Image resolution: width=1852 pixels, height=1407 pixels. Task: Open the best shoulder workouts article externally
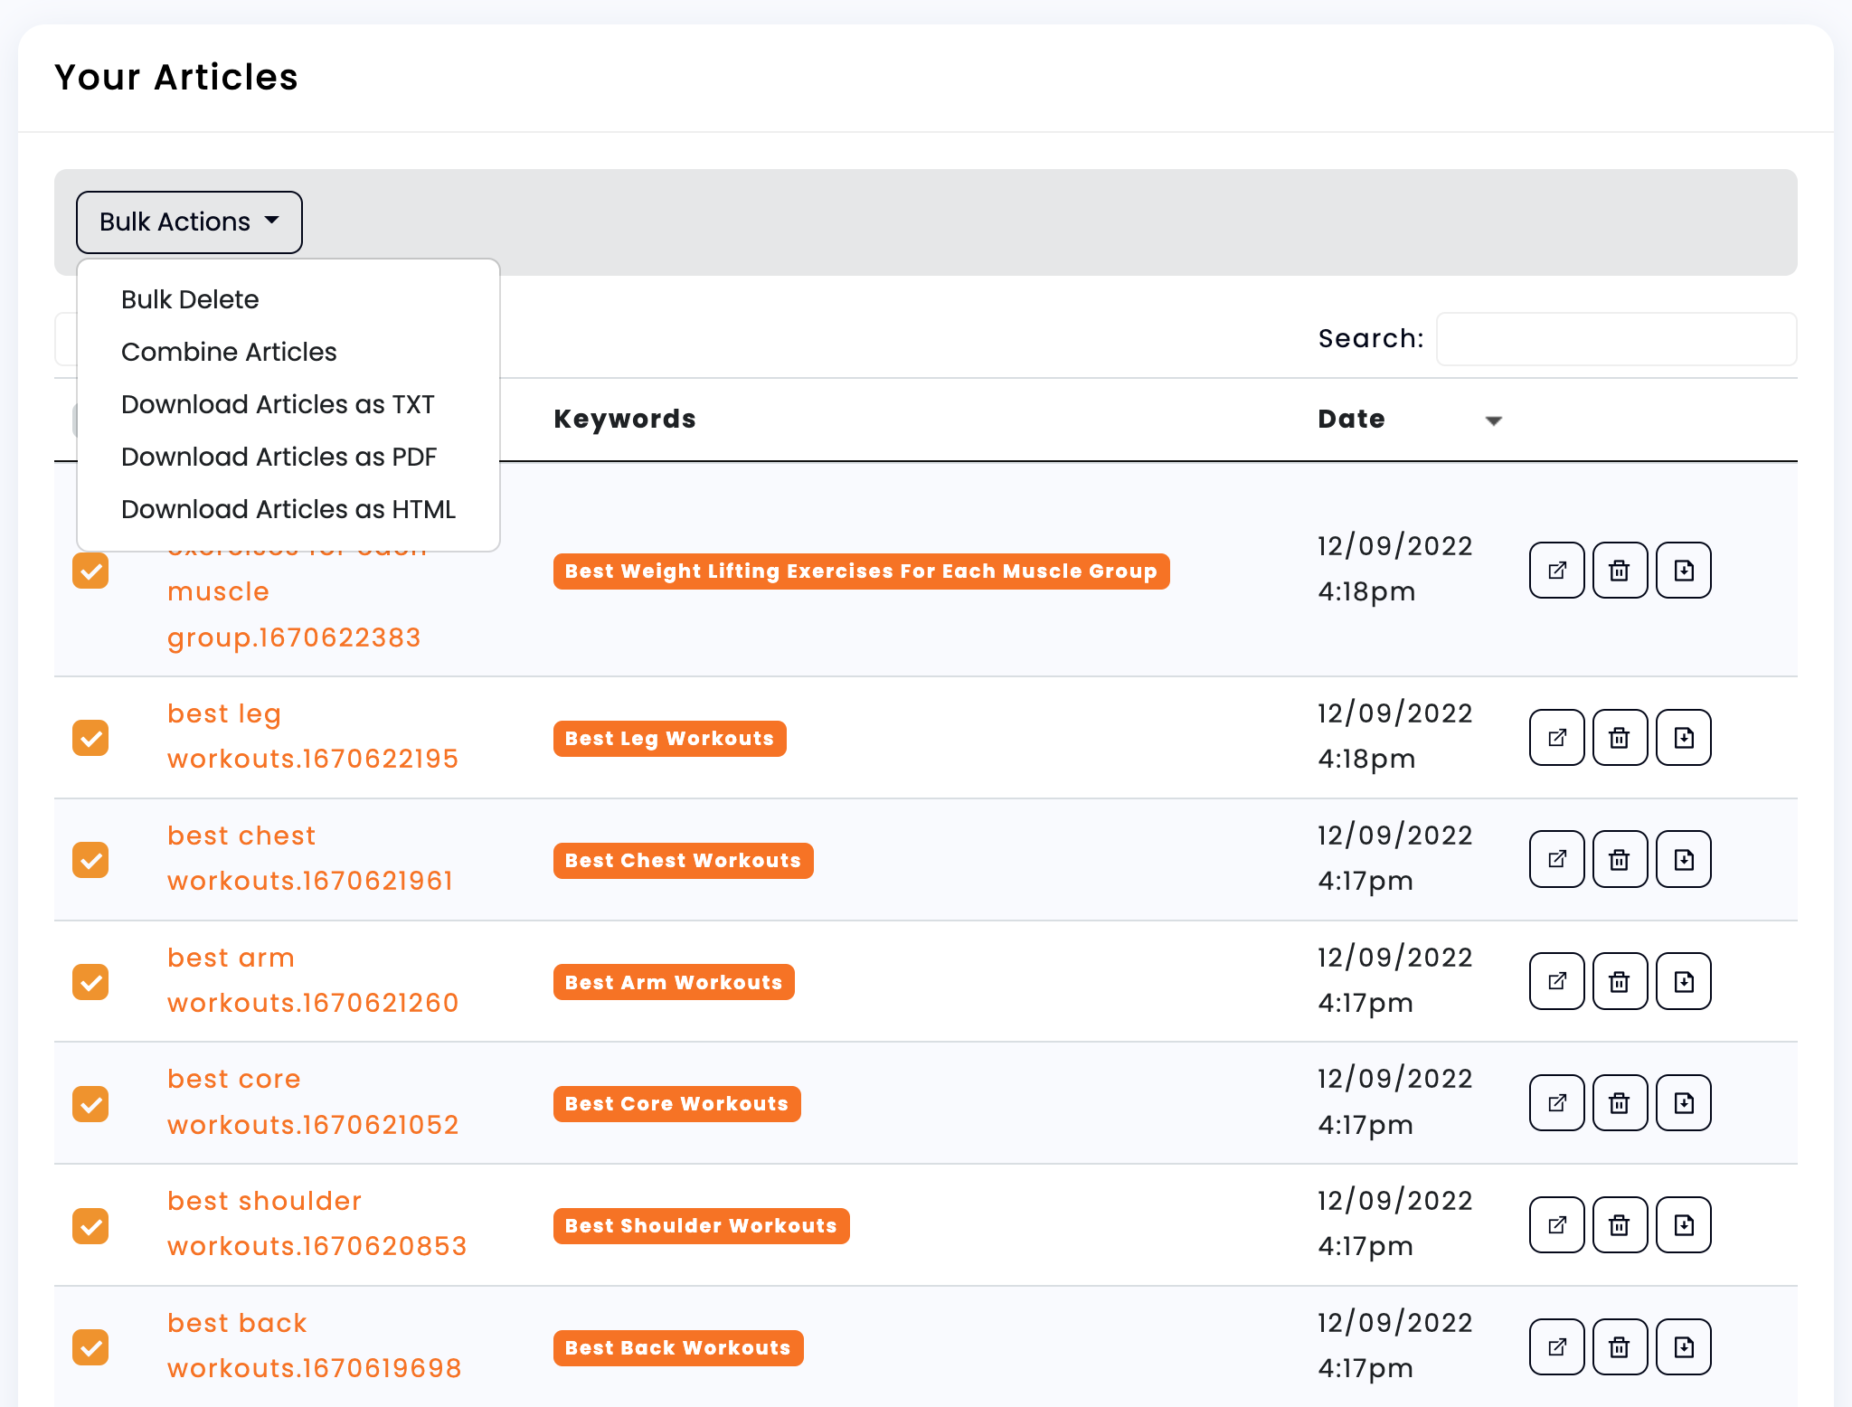tap(1555, 1225)
